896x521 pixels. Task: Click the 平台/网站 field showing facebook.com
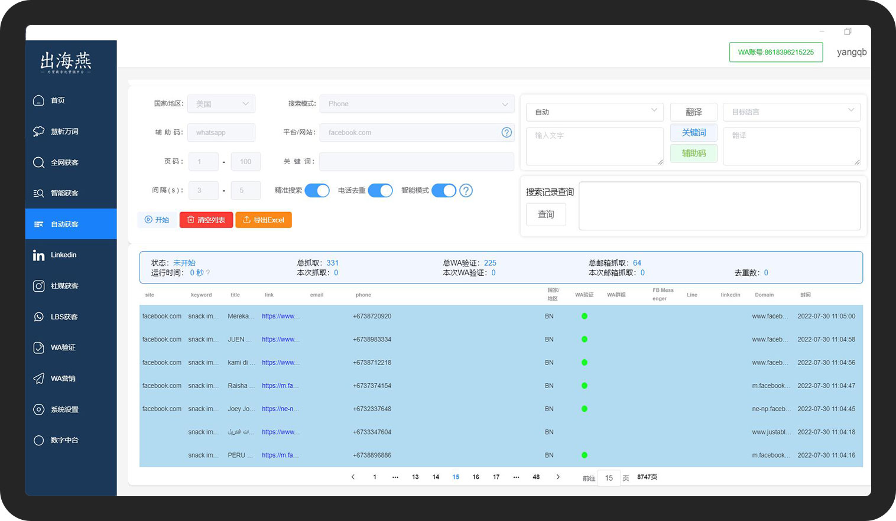pyautogui.click(x=417, y=132)
